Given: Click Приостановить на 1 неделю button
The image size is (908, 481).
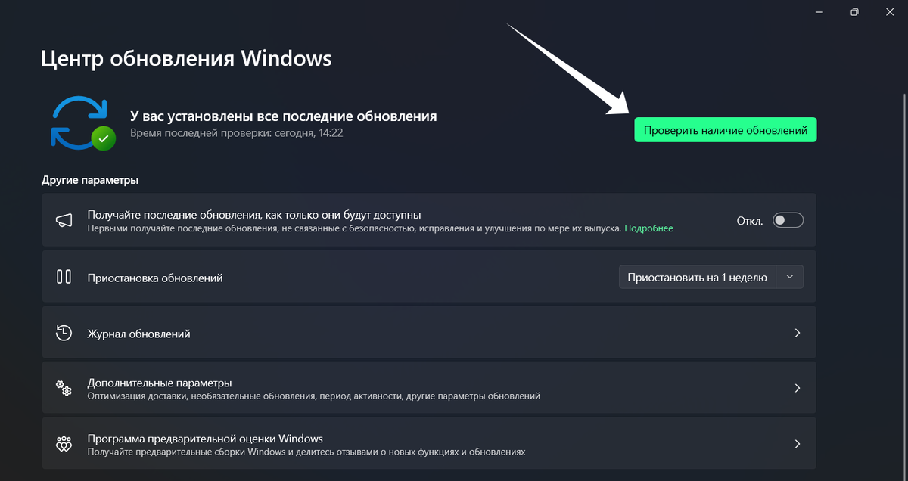Looking at the screenshot, I should (x=698, y=277).
